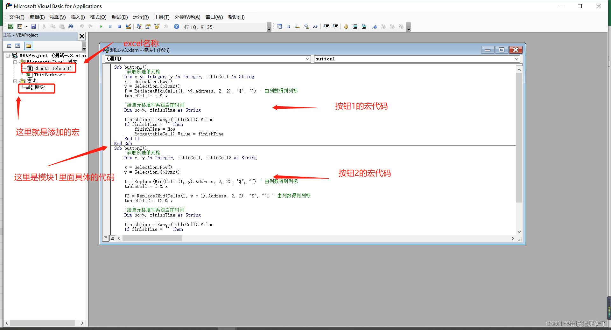Screen dimensions: 611x330
Task: Maximize the 模块1 code window
Action: (x=502, y=50)
